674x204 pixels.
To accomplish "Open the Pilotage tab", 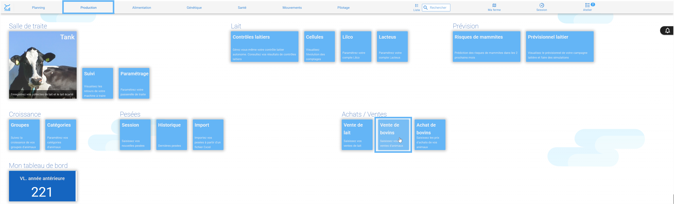I will tap(343, 7).
